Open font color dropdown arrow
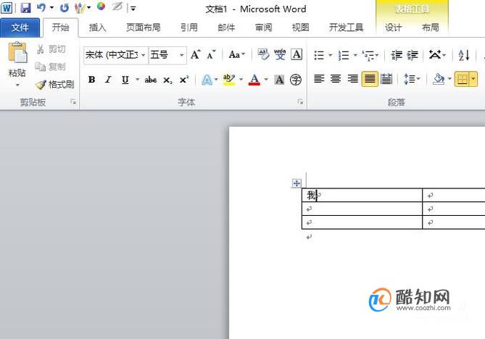This screenshot has width=485, height=339. tap(266, 80)
